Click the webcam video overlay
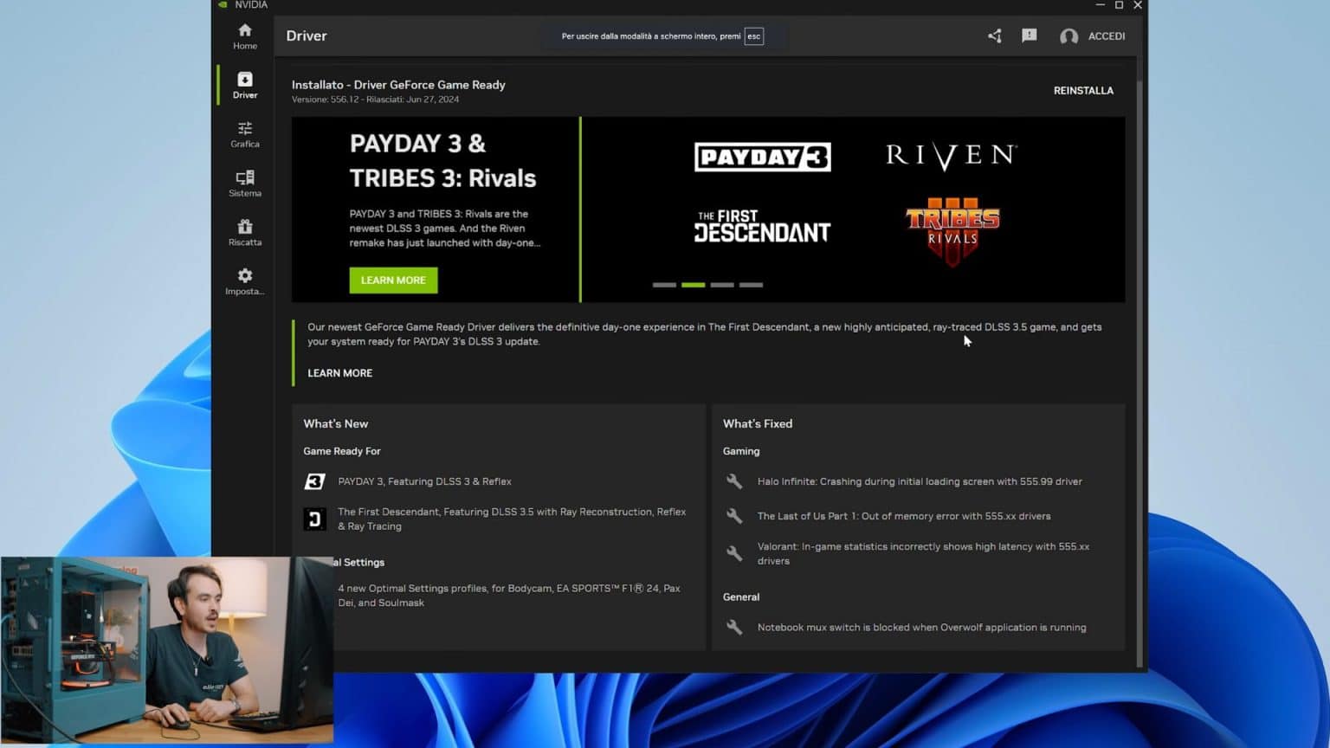Image resolution: width=1330 pixels, height=748 pixels. tap(167, 650)
